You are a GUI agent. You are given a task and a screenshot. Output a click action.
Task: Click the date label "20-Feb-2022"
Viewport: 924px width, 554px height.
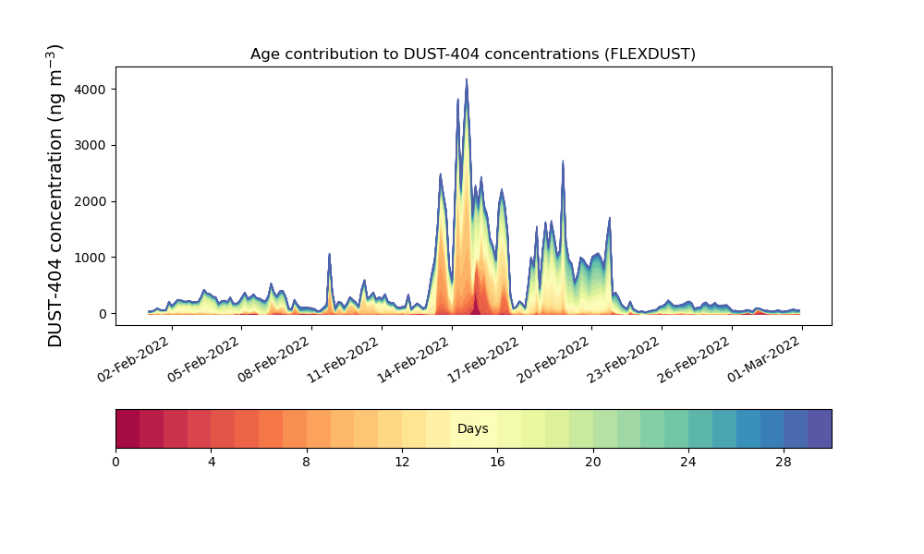(553, 360)
